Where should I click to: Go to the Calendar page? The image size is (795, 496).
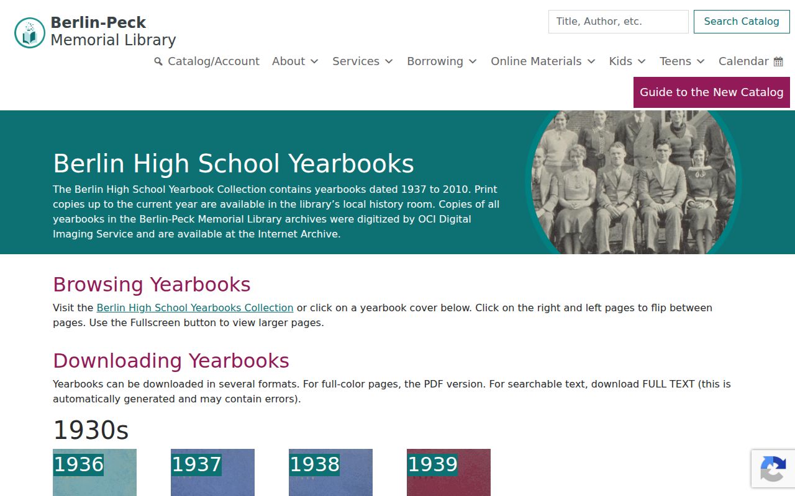[x=751, y=61]
